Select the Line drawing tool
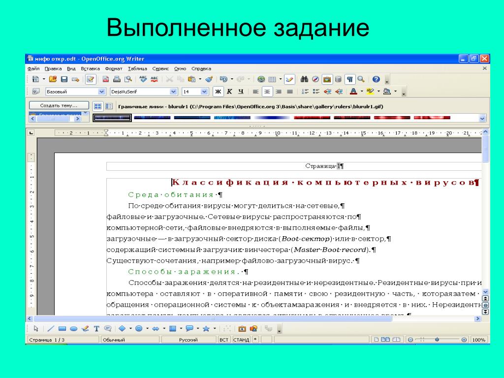Image resolution: width=504 pixels, height=378 pixels. [51, 328]
